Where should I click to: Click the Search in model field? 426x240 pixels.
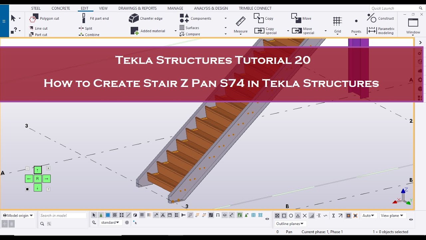coord(63,216)
